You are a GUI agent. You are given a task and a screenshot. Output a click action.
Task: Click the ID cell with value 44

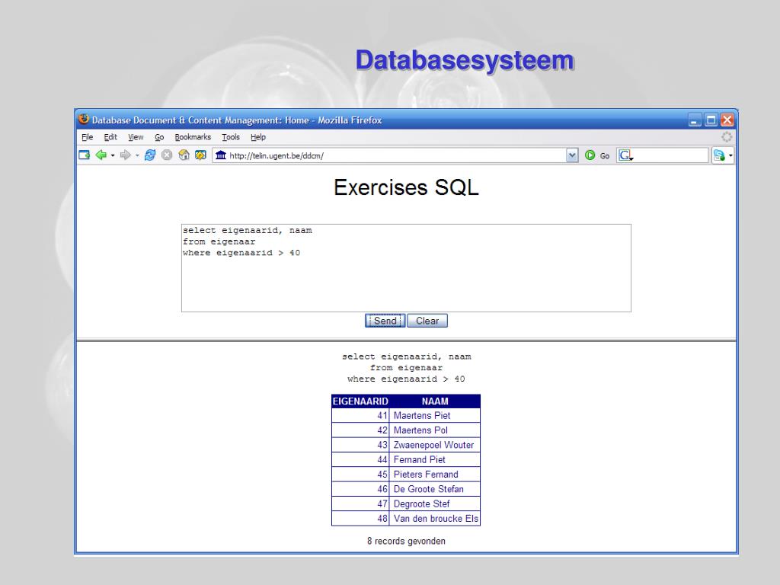(360, 459)
